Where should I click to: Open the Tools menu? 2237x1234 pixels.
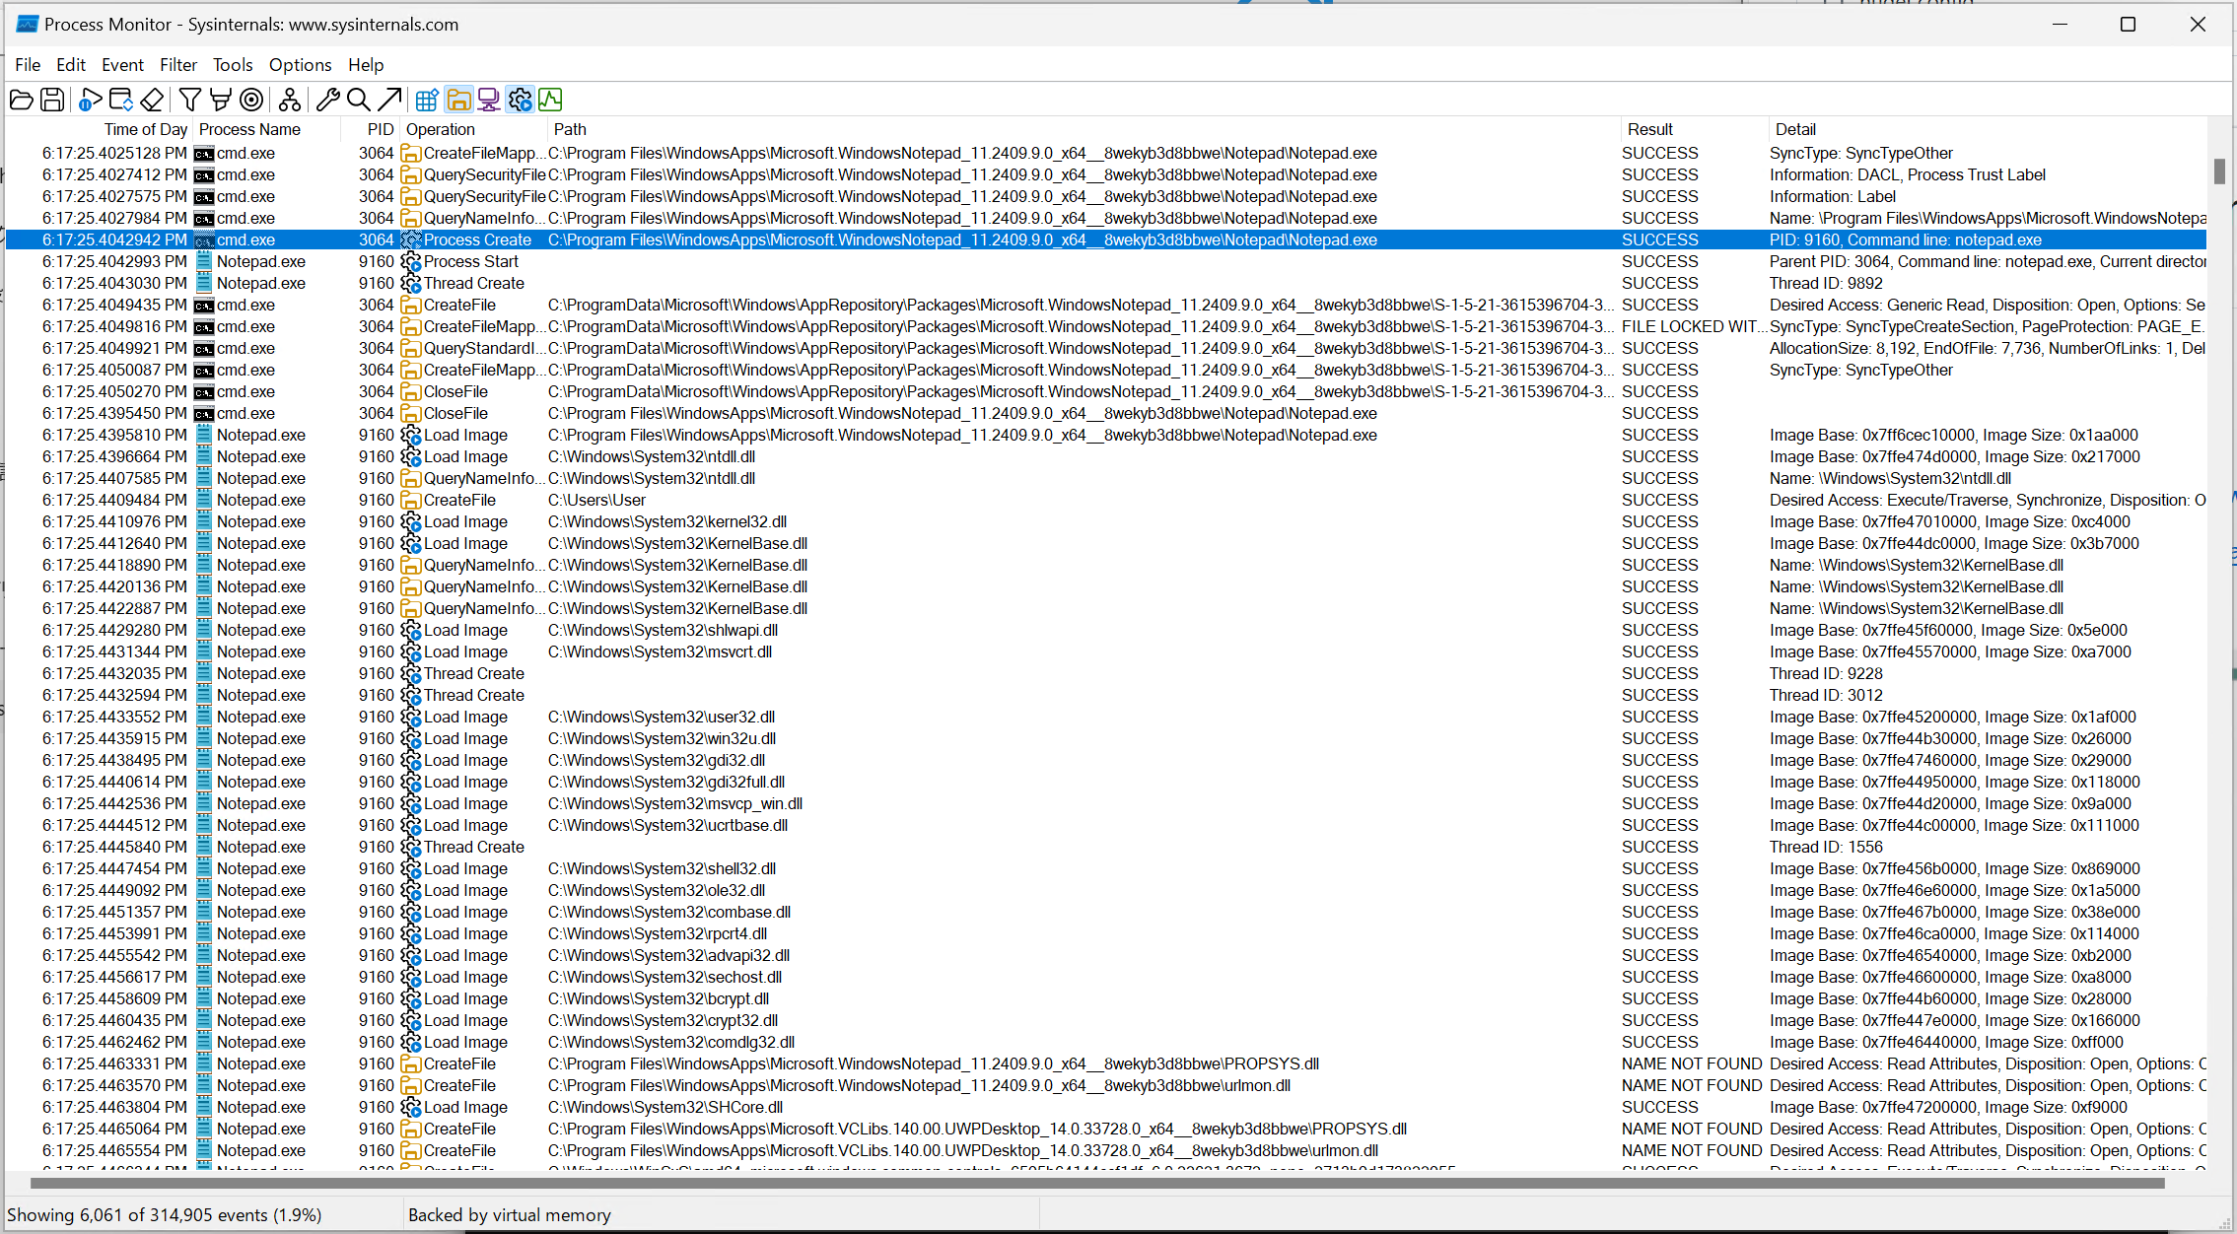[x=233, y=65]
